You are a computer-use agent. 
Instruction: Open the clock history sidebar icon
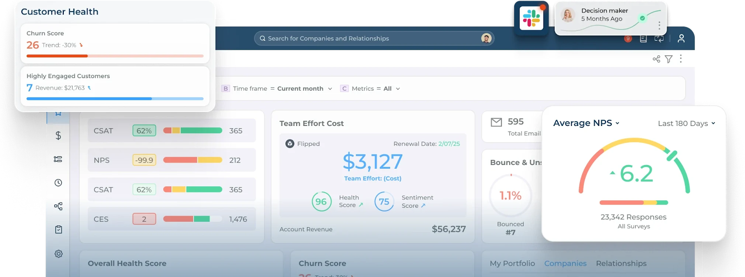(58, 183)
